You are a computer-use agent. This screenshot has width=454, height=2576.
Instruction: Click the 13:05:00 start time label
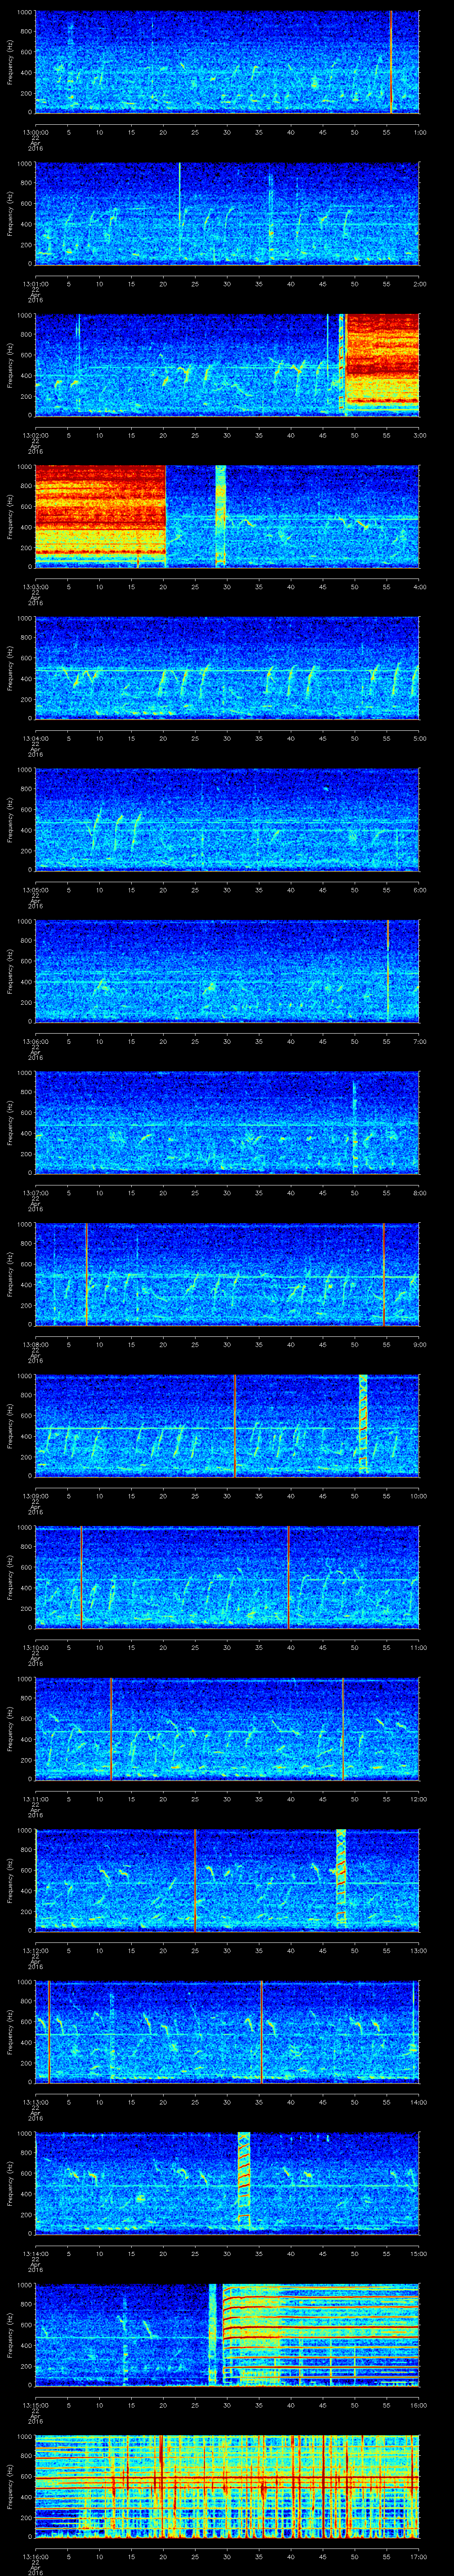(36, 890)
